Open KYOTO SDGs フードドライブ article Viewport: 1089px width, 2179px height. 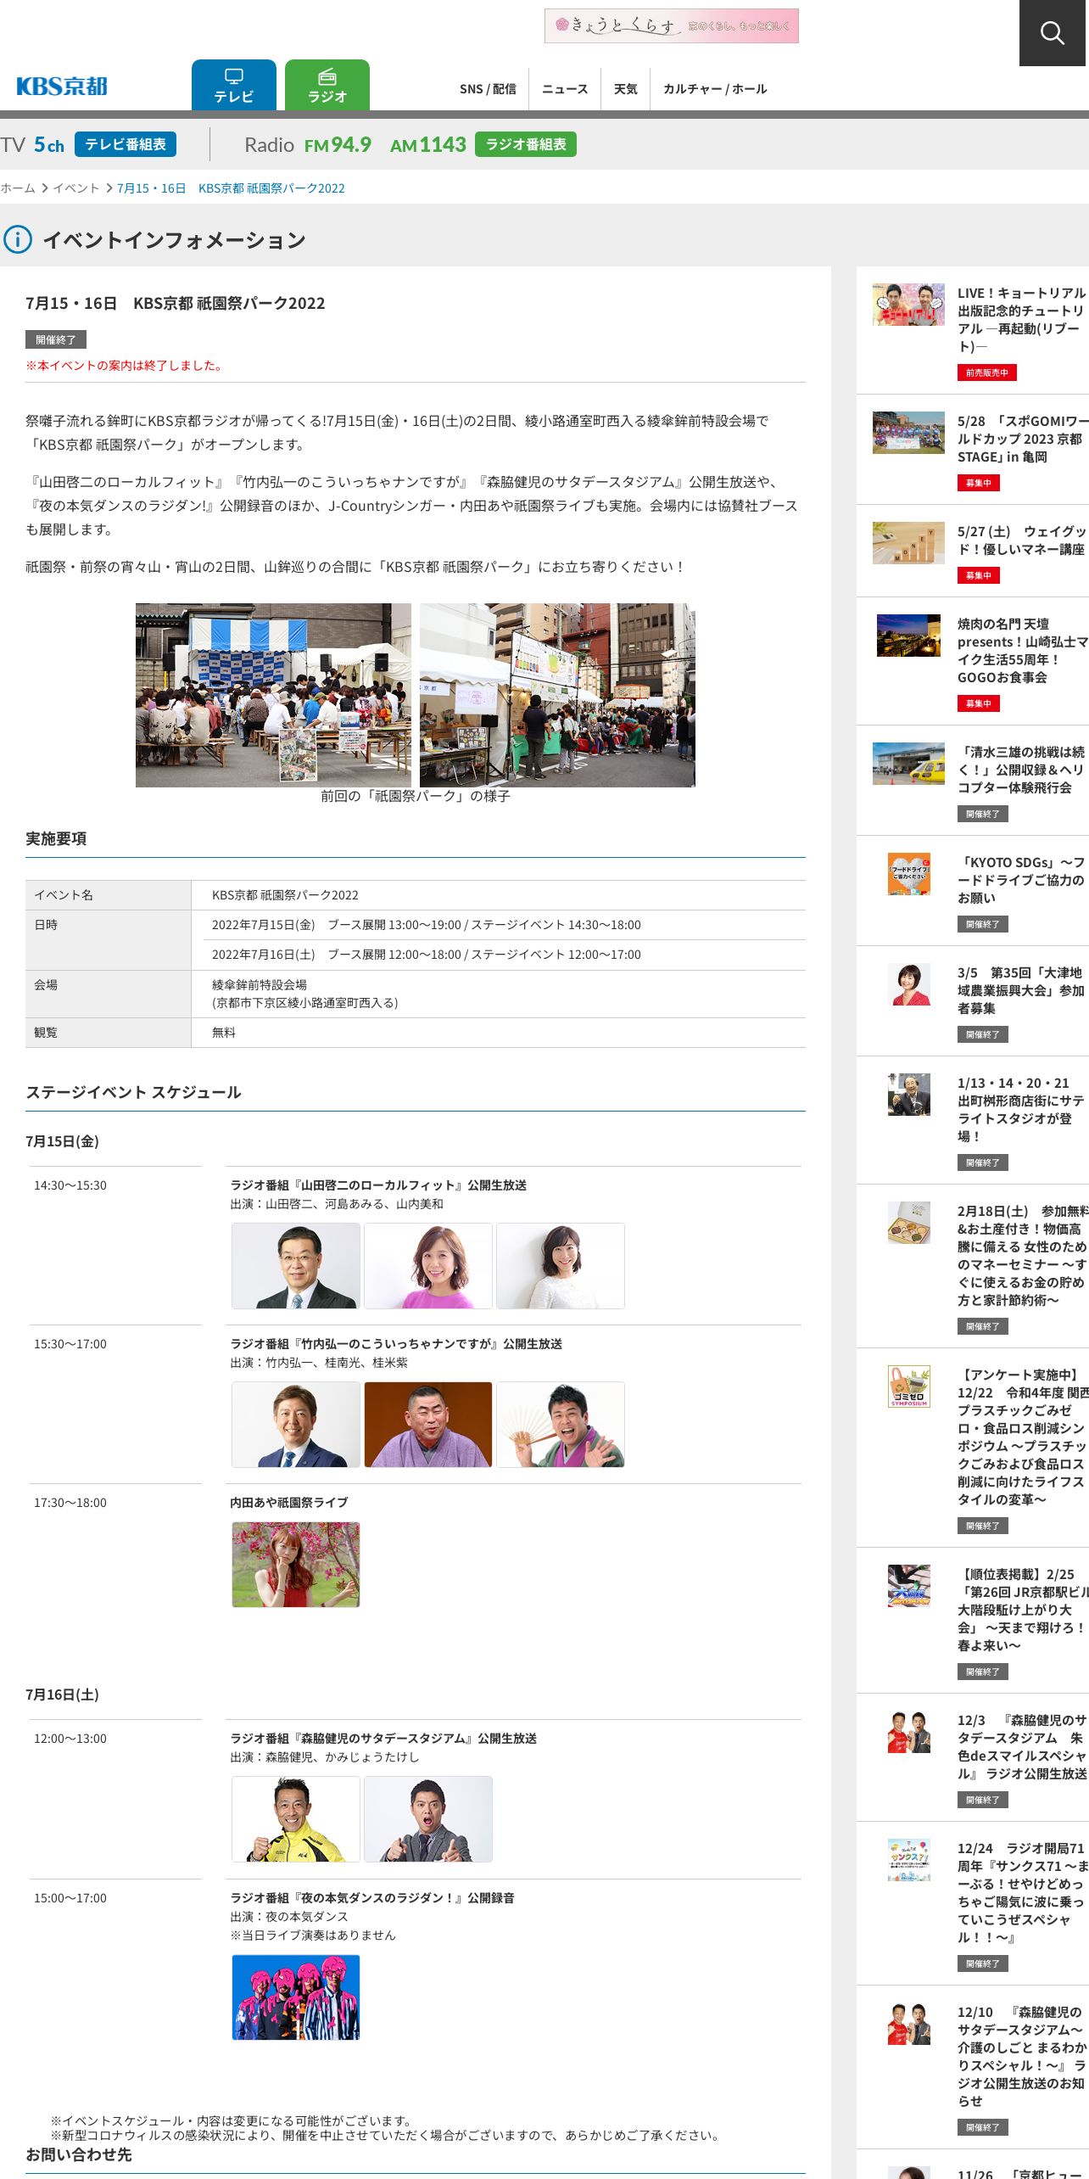[1021, 880]
